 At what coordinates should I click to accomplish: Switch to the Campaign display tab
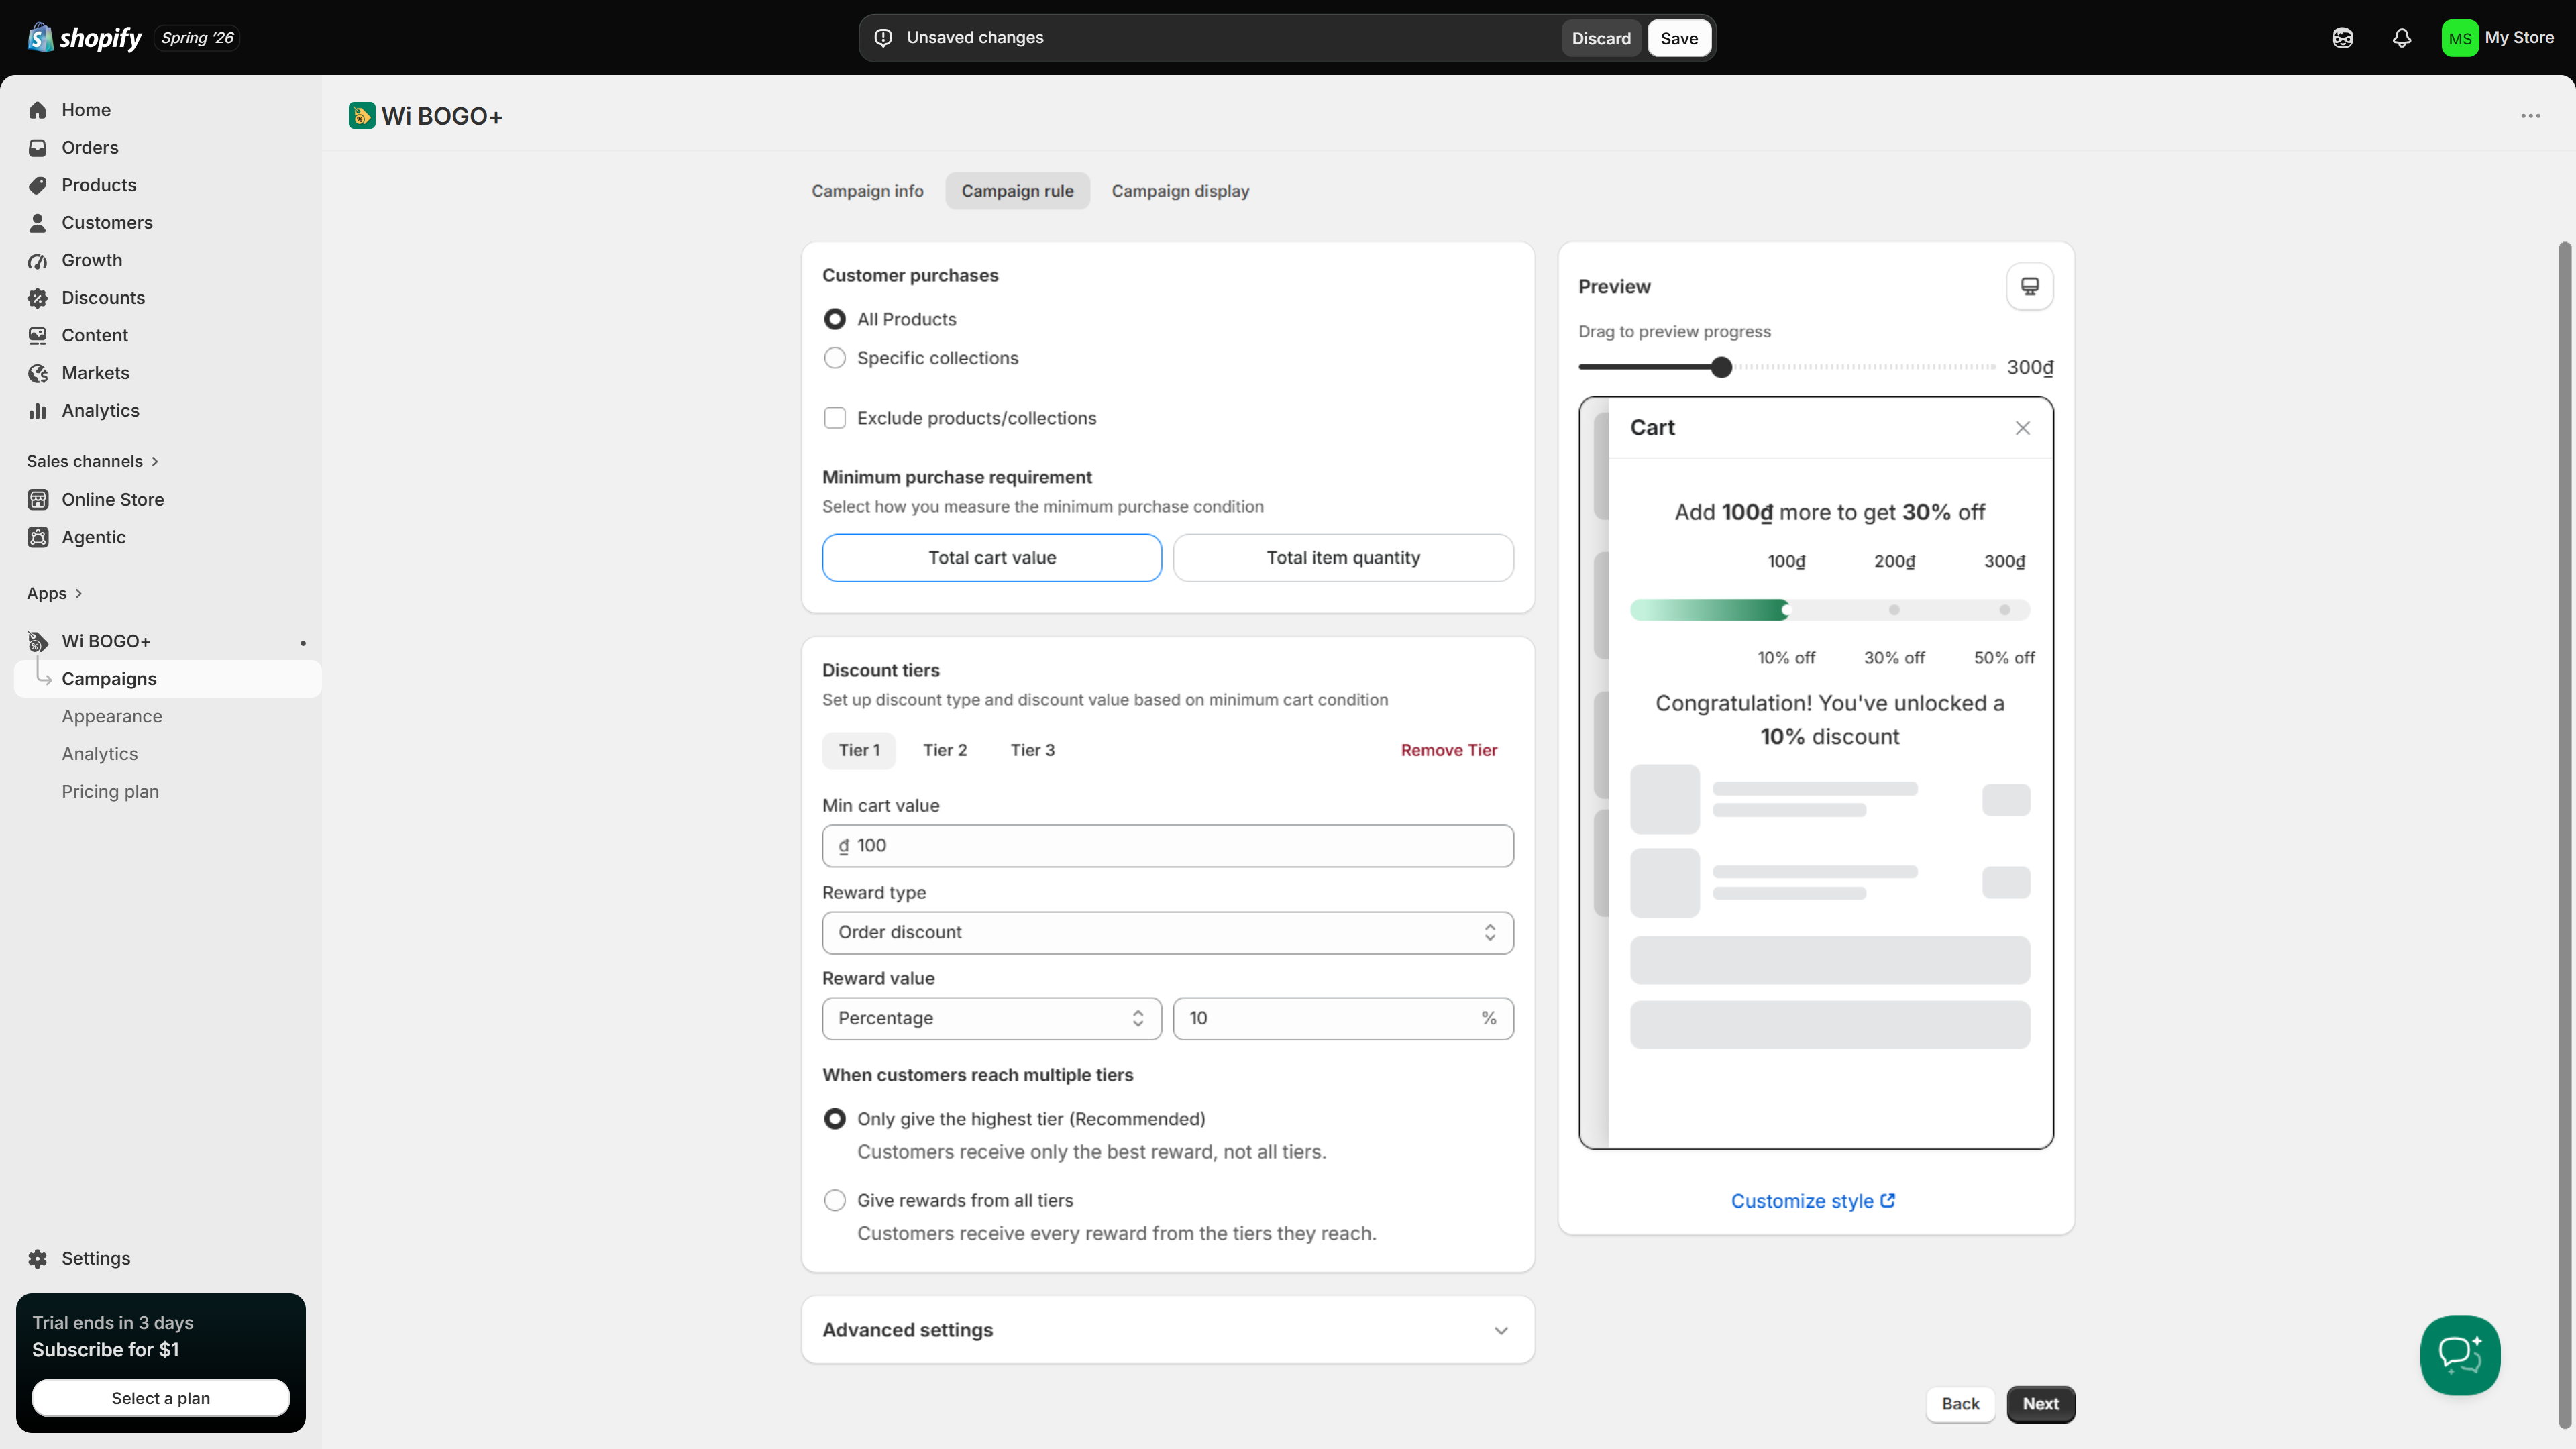[1180, 191]
